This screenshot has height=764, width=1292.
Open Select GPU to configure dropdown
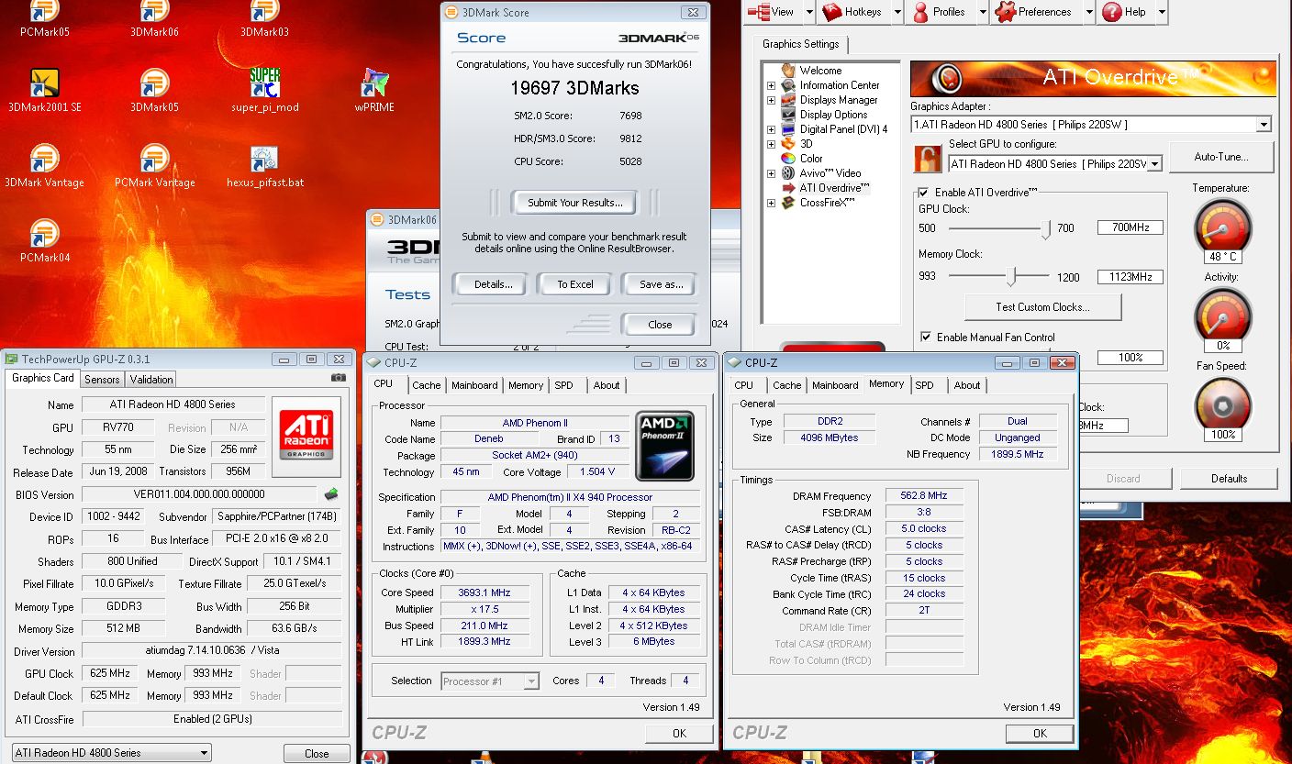(x=1155, y=164)
